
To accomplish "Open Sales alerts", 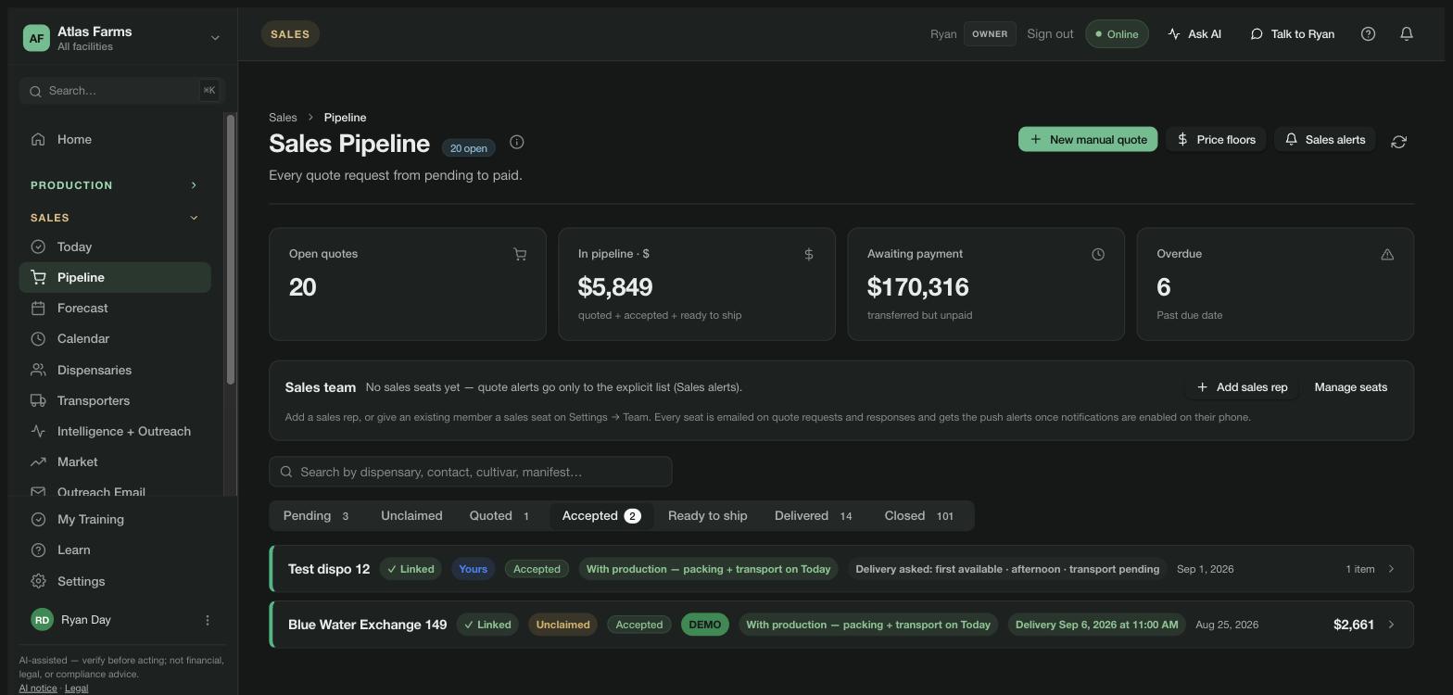I will click(1325, 140).
